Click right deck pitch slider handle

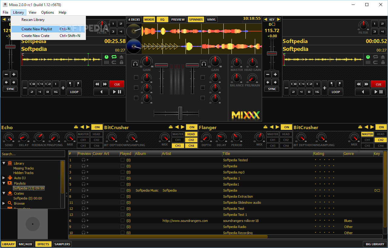(272, 53)
